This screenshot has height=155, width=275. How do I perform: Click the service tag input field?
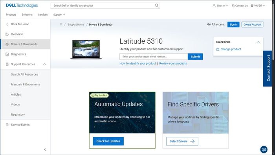pos(154,57)
